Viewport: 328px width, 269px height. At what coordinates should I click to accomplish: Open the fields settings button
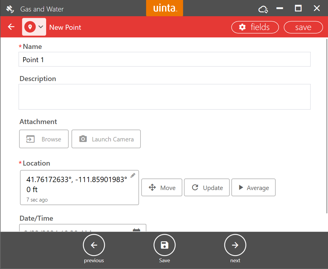pos(255,27)
